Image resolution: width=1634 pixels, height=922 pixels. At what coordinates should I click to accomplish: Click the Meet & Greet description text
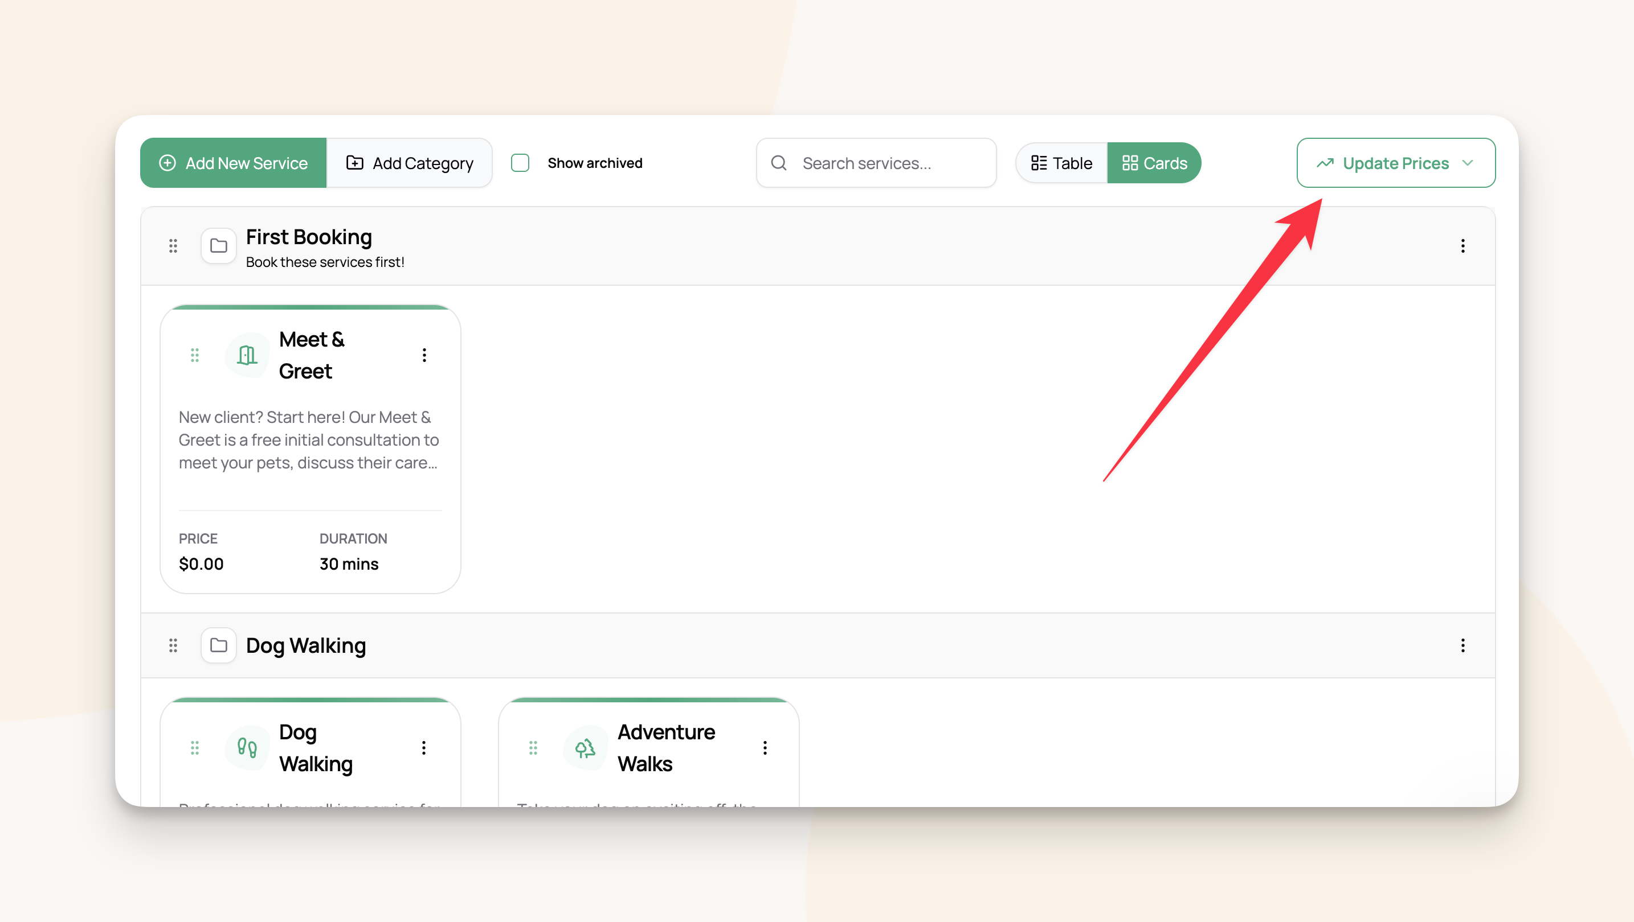309,440
